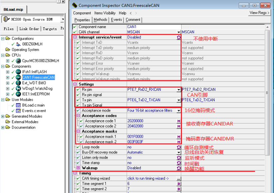The image size is (274, 193).
Task: Toggle the Wakeup cycle icon
Action: pyautogui.click(x=179, y=168)
